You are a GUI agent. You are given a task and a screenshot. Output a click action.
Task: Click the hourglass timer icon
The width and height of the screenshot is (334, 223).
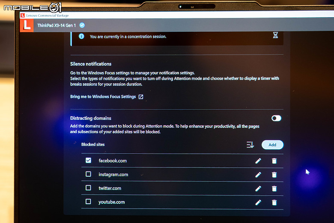point(275,35)
